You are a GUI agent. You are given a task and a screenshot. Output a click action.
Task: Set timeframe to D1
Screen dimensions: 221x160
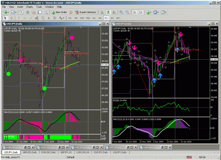pyautogui.click(x=106, y=18)
